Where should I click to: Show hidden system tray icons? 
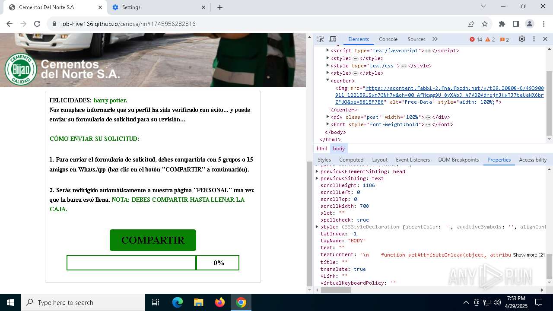[466, 302]
